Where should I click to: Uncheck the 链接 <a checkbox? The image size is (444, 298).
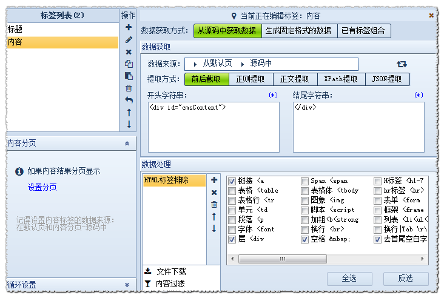tap(232, 181)
